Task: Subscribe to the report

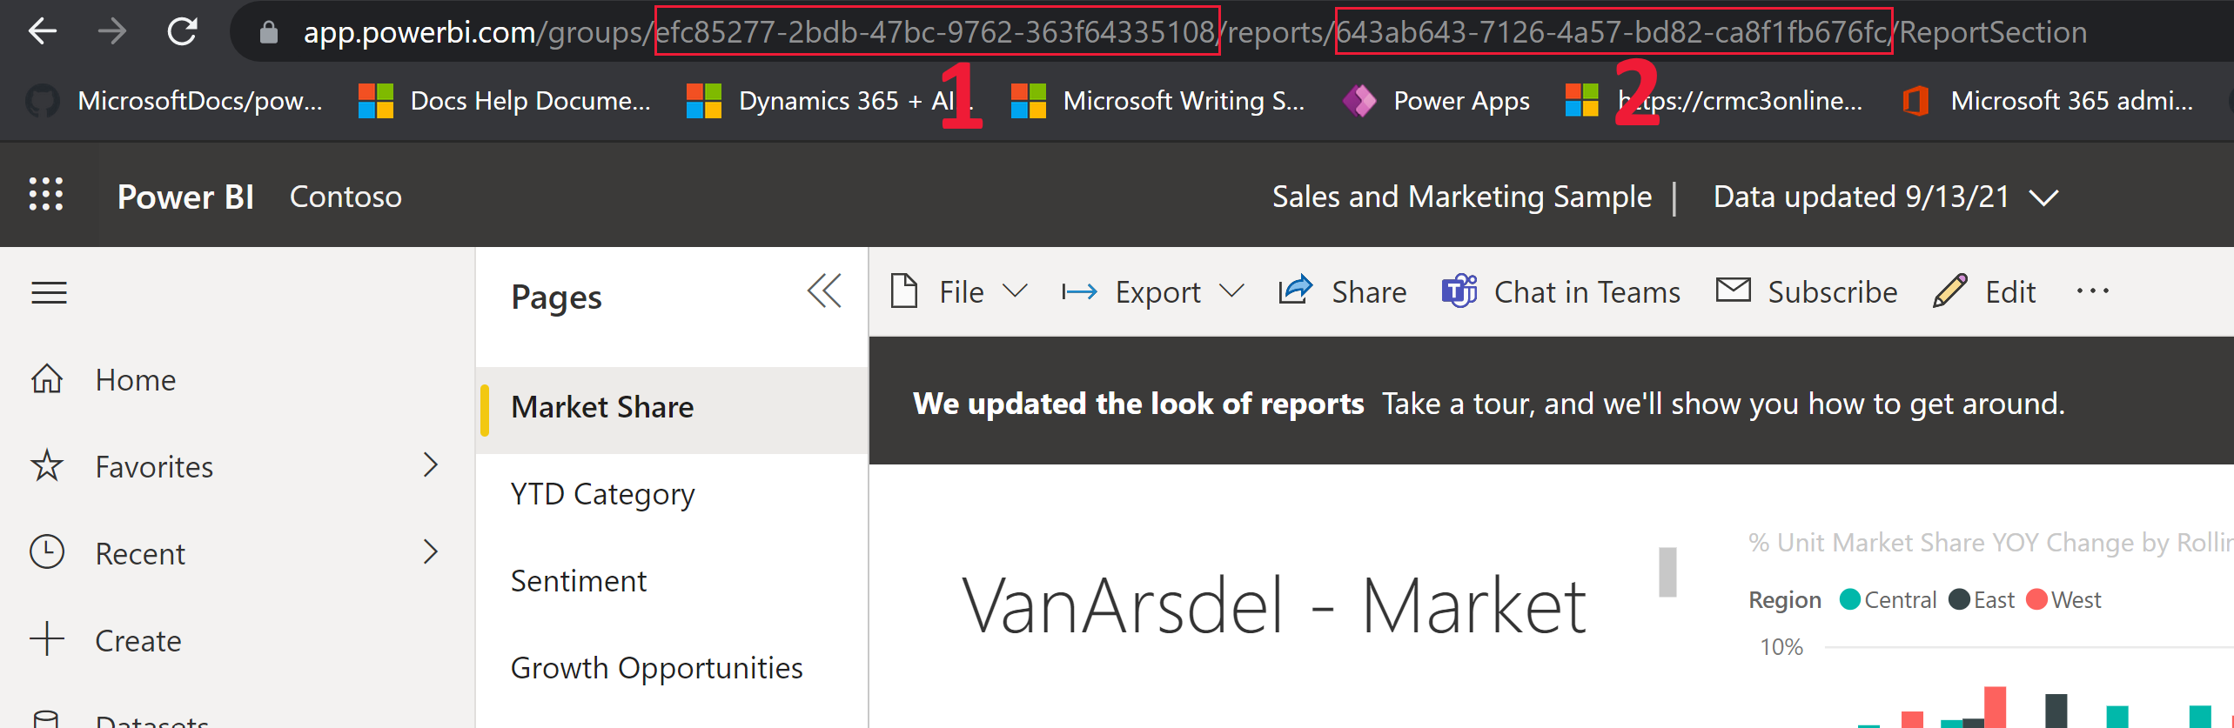Action: pyautogui.click(x=1807, y=292)
